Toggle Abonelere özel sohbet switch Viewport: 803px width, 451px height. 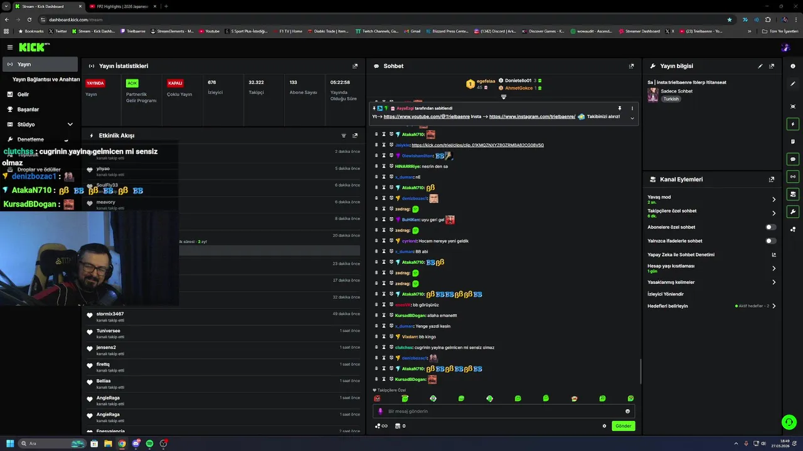pyautogui.click(x=770, y=227)
